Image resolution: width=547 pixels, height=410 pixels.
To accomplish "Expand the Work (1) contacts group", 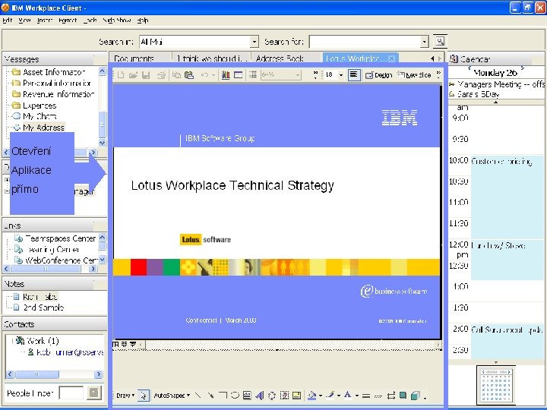I will (12, 341).
